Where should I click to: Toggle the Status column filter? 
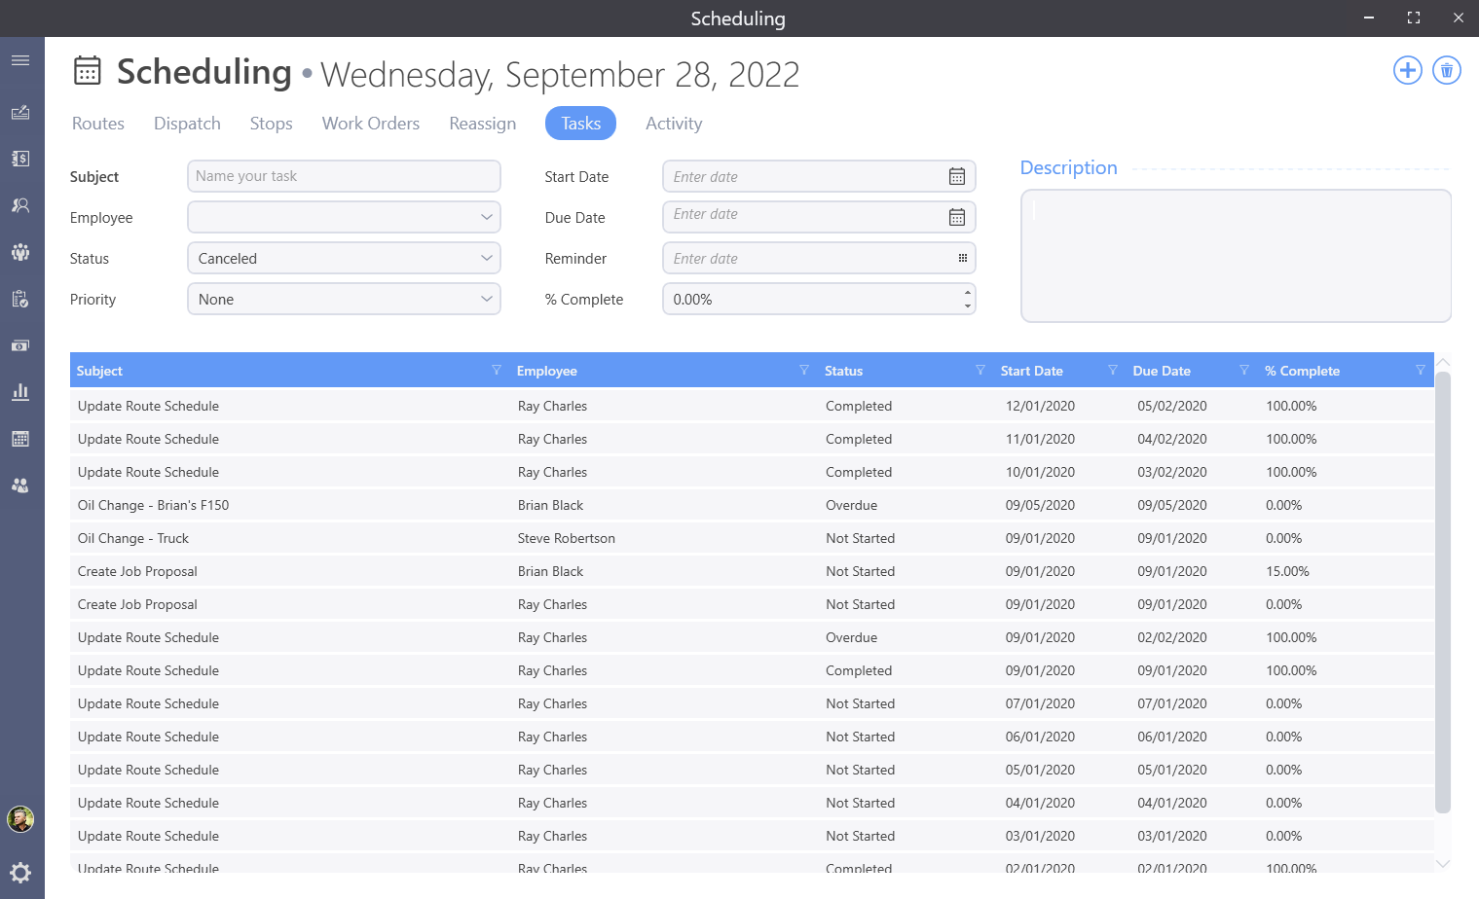coord(980,370)
